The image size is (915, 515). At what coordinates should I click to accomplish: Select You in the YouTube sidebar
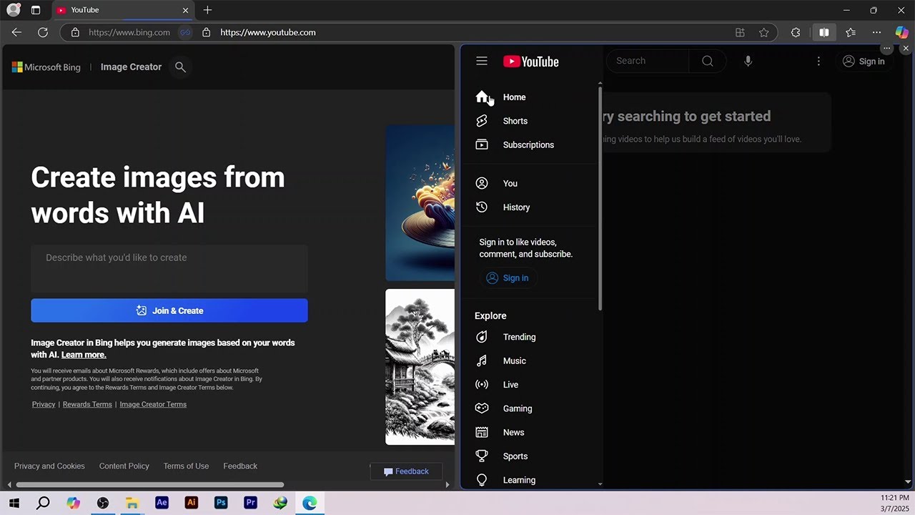(x=529, y=183)
